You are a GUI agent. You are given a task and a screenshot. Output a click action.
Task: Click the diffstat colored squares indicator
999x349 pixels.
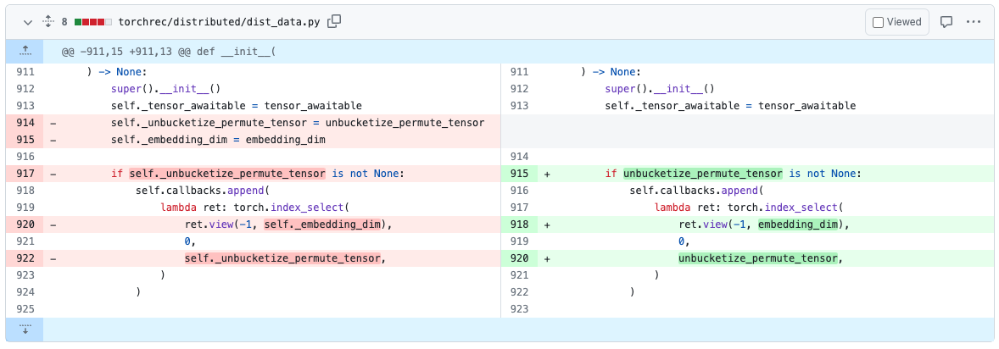point(93,21)
